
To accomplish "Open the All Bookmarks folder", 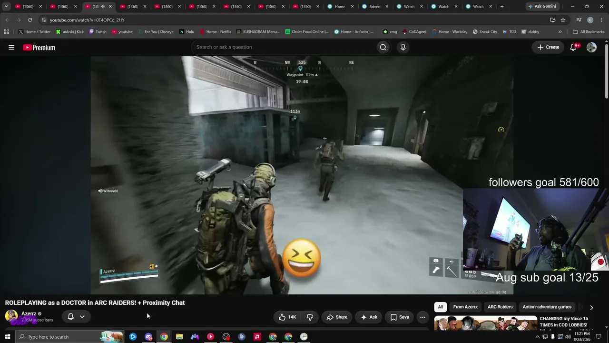I will (589, 32).
